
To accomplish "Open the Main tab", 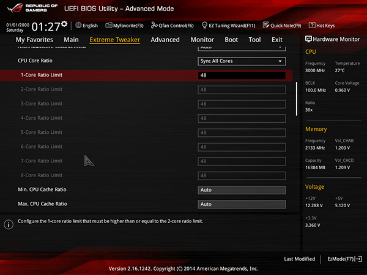I will pos(71,40).
